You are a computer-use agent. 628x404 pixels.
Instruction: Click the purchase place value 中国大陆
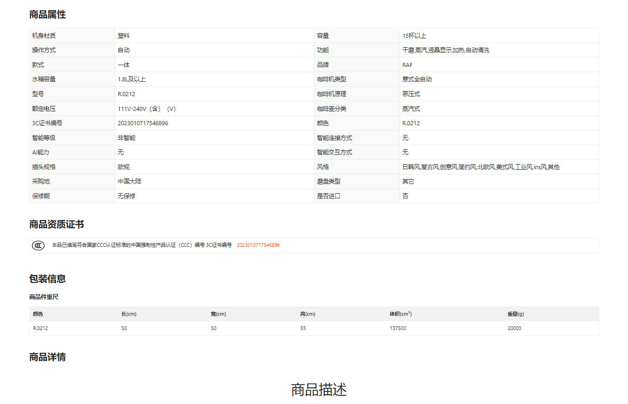coord(130,182)
